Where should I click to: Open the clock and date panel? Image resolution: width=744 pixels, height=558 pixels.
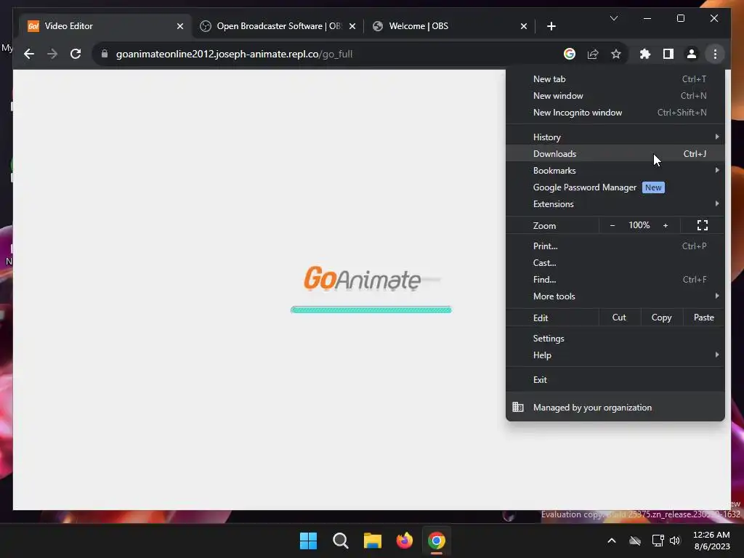click(x=712, y=541)
